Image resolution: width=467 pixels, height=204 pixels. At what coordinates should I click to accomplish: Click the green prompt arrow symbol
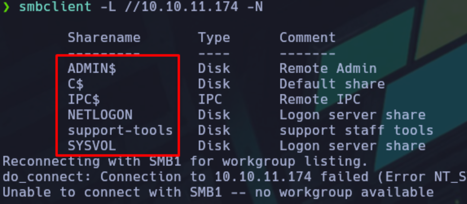[x=6, y=7]
